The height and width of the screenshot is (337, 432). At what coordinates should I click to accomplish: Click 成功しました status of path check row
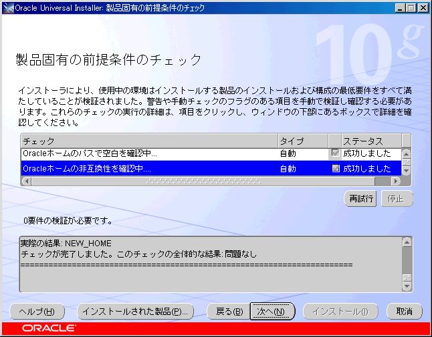click(x=366, y=153)
